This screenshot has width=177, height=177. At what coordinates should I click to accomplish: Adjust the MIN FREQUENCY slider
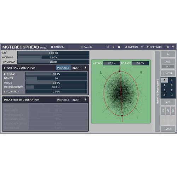pos(56,87)
